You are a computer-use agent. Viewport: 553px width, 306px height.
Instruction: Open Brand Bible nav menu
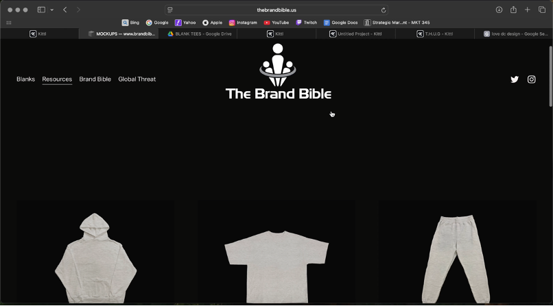pos(95,79)
